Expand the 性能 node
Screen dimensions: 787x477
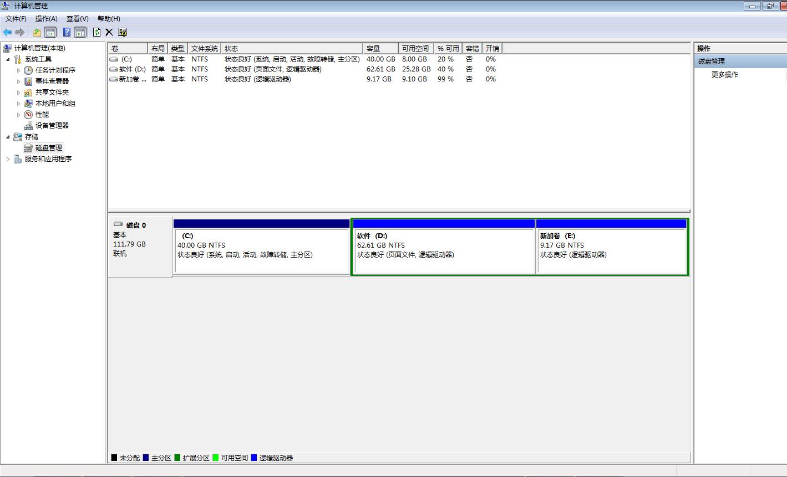coord(18,115)
